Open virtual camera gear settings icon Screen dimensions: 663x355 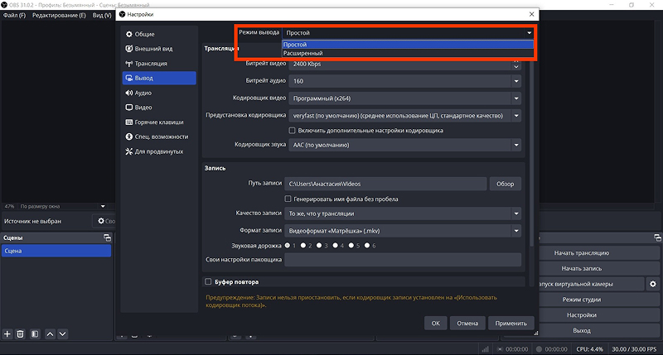coord(653,284)
